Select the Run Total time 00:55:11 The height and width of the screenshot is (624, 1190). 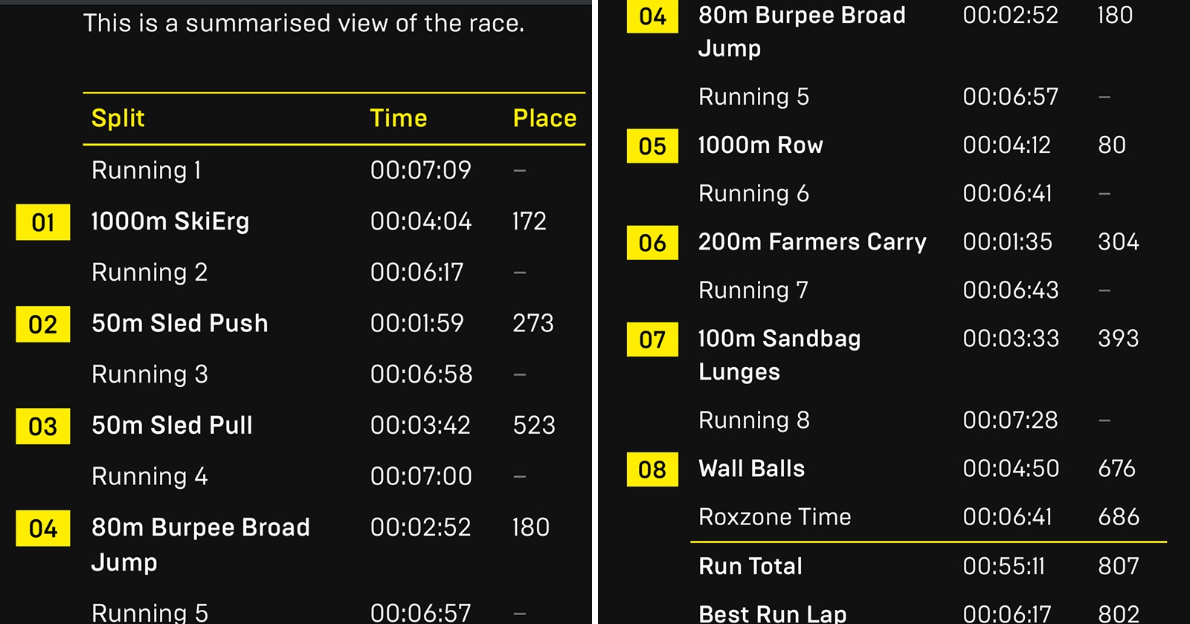pos(1003,566)
